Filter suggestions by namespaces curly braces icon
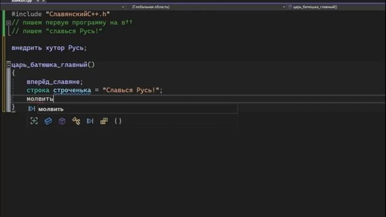 tap(118, 121)
